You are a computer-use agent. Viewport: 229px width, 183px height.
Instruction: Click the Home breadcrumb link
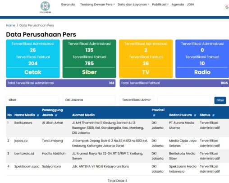pyautogui.click(x=10, y=25)
